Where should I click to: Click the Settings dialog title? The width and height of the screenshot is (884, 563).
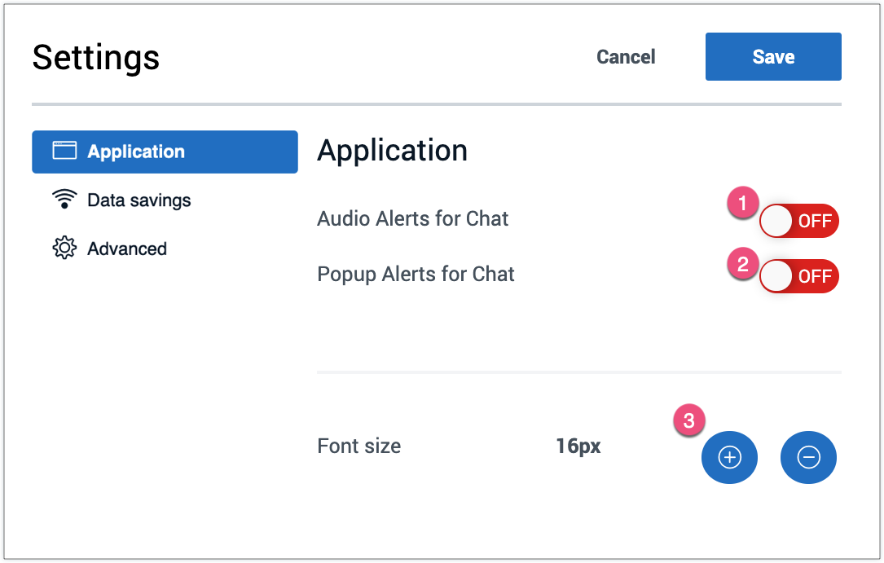point(95,58)
